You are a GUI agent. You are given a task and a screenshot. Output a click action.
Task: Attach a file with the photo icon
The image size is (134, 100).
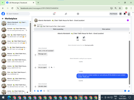pyautogui.click(x=38, y=91)
